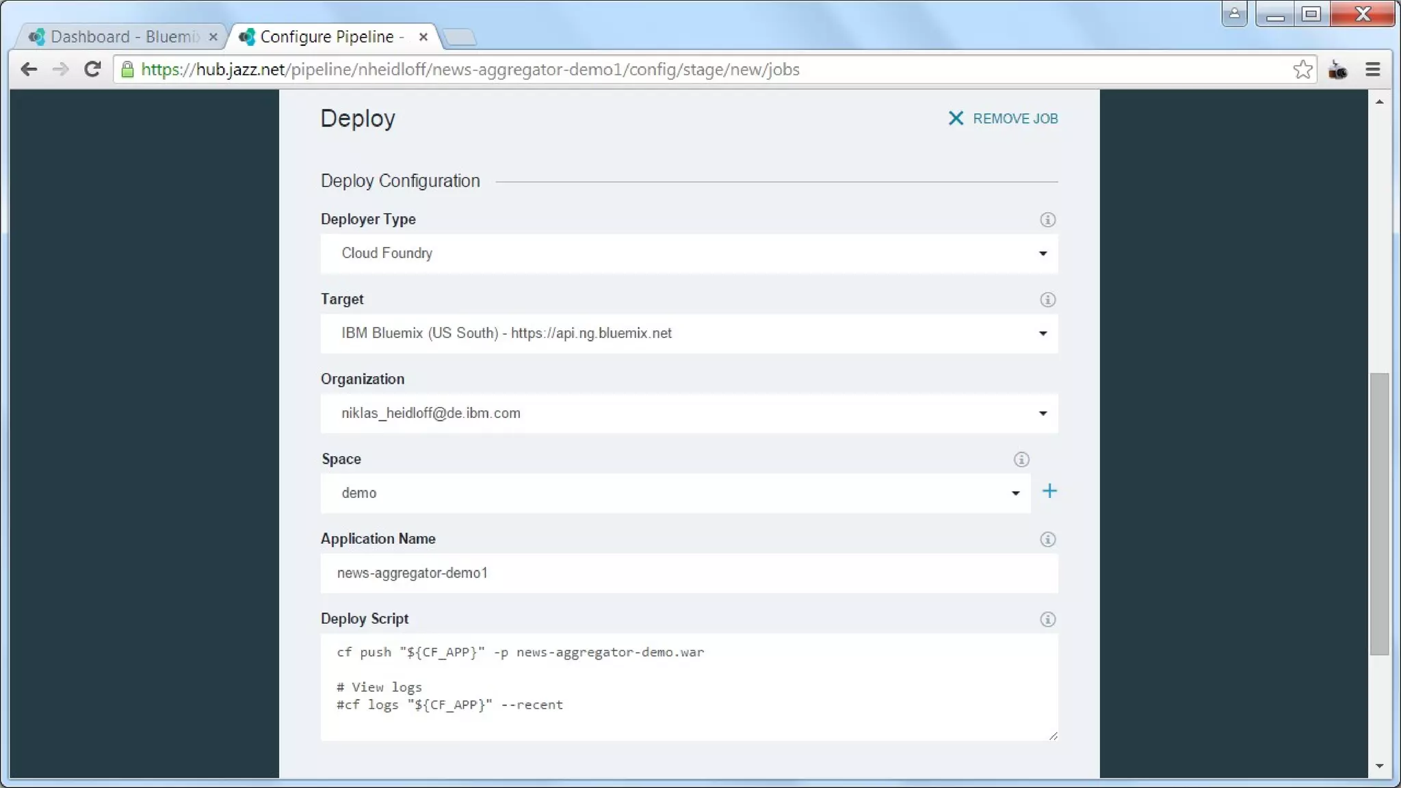The image size is (1401, 788).
Task: Click info icon beside Space label
Action: tap(1021, 460)
